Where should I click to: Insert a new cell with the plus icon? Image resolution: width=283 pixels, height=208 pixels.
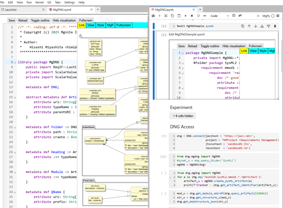tap(160, 16)
